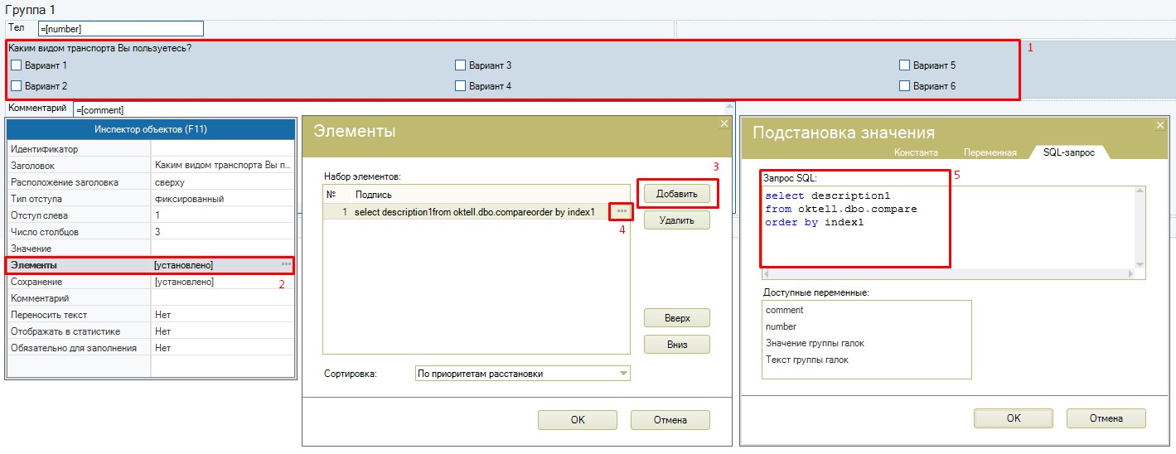Tick the Вариант 4 checkbox

click(x=461, y=86)
